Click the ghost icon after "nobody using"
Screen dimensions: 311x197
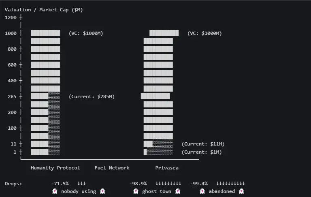(102, 191)
